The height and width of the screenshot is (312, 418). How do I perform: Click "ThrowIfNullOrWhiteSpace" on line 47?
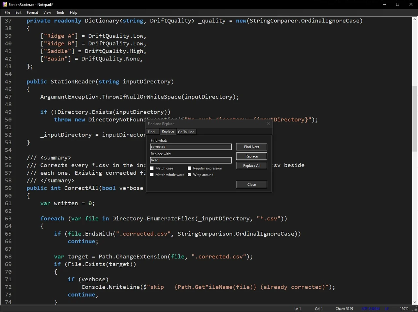point(141,97)
